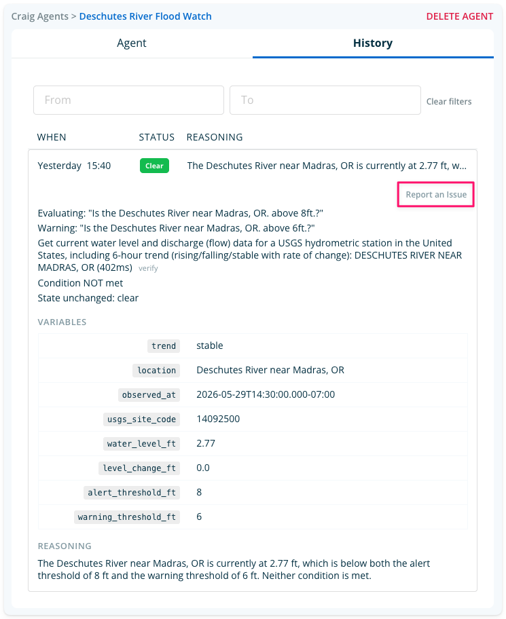Click the truncated reasoning summary in row

(x=327, y=166)
